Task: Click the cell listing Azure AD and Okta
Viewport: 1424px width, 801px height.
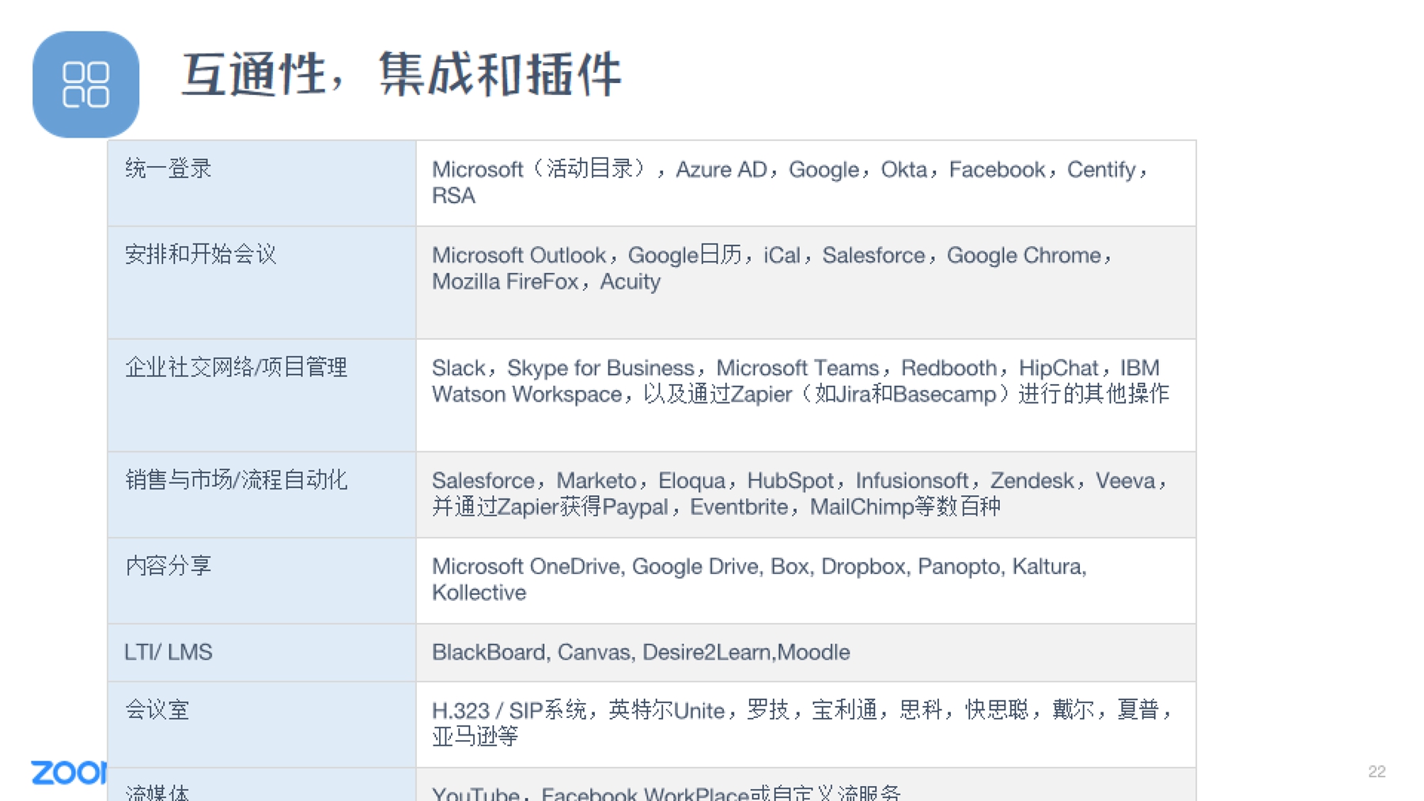Action: point(806,183)
